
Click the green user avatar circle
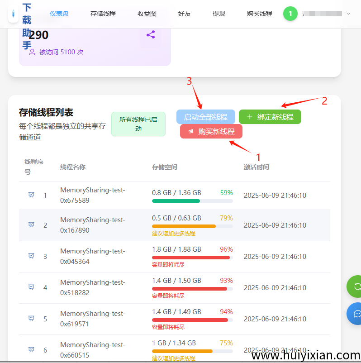pos(290,14)
